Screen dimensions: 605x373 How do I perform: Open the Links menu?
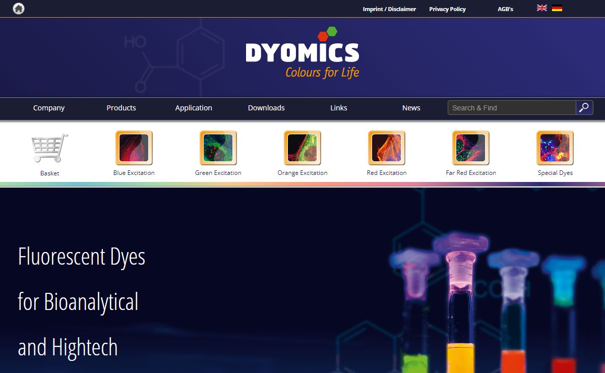[339, 108]
